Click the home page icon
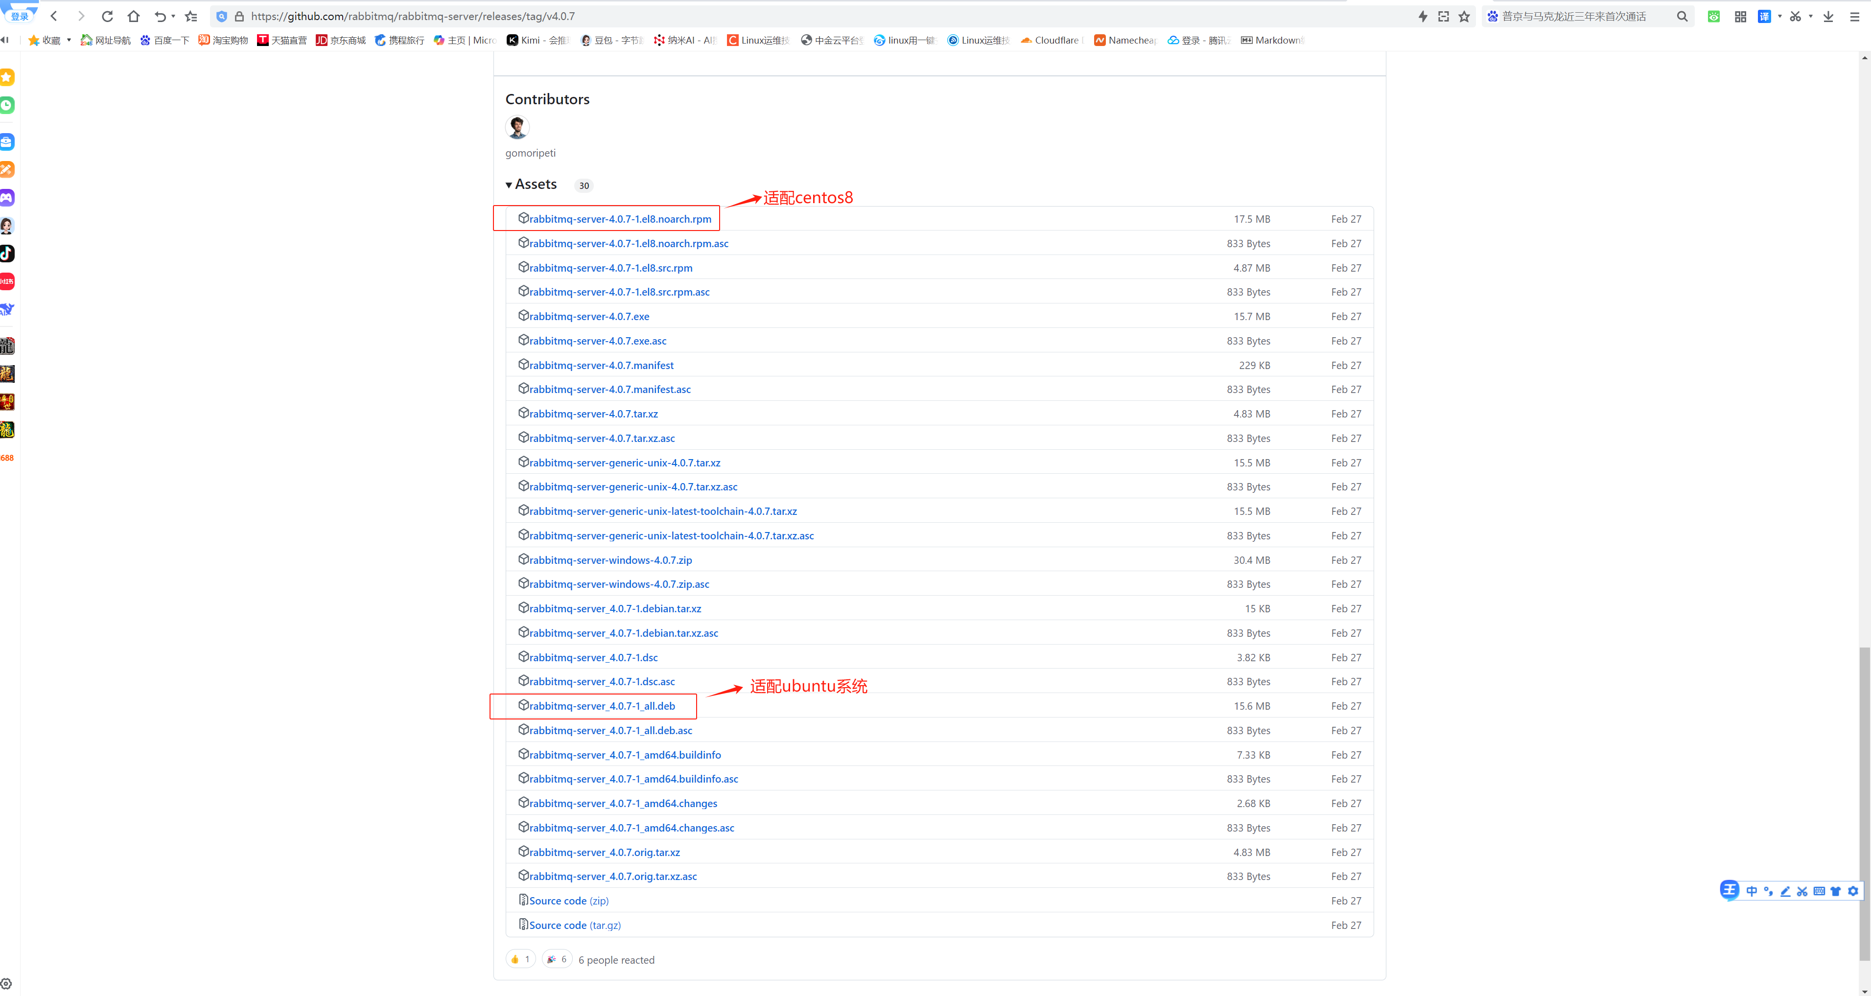1871x996 pixels. point(134,16)
